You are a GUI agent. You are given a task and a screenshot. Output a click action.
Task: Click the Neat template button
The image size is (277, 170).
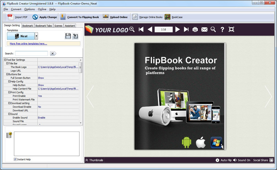[21, 36]
